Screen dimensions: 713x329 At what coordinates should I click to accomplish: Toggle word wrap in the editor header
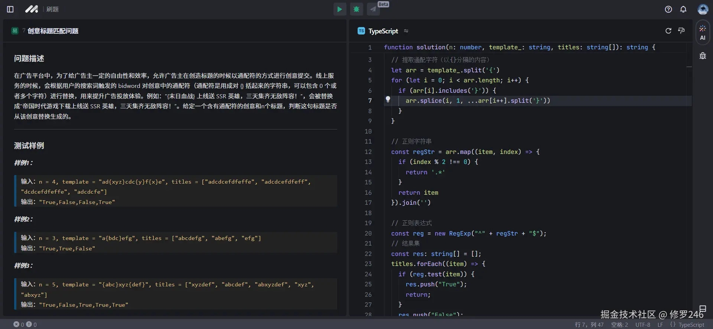pos(681,31)
